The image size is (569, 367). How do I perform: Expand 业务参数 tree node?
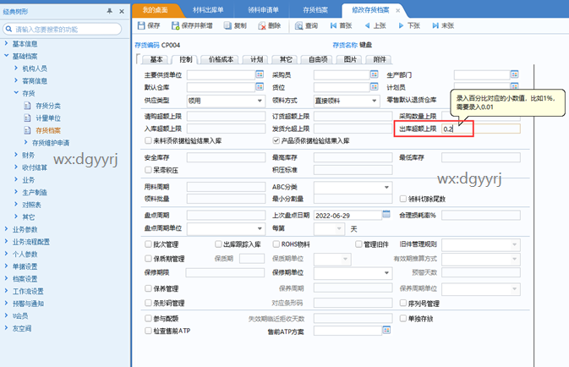[6, 228]
